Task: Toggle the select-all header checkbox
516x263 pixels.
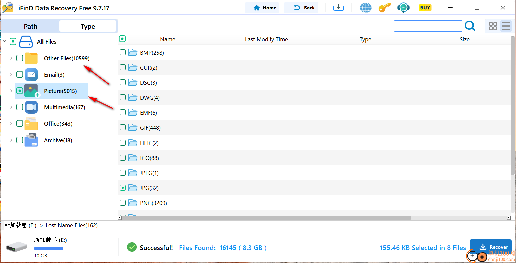Action: 123,39
